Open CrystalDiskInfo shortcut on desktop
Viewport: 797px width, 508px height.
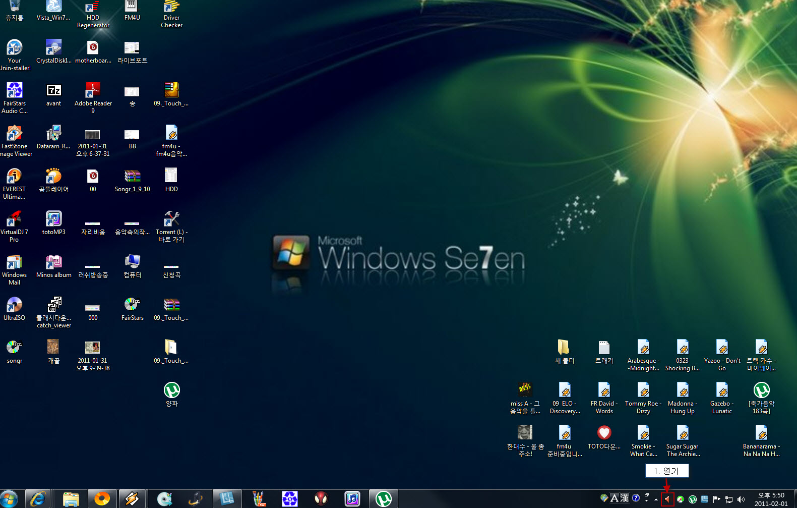53,51
